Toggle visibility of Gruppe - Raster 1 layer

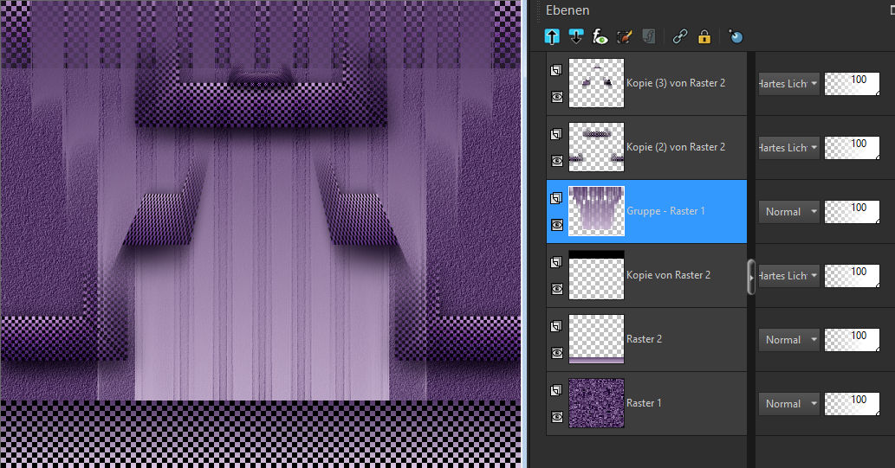(x=556, y=225)
